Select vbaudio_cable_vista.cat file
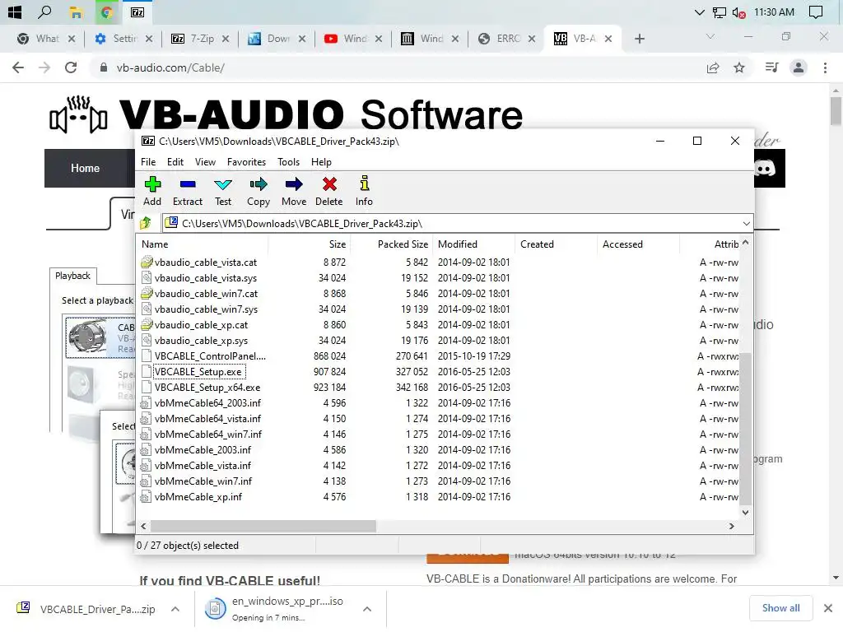The width and height of the screenshot is (843, 632). pyautogui.click(x=205, y=263)
